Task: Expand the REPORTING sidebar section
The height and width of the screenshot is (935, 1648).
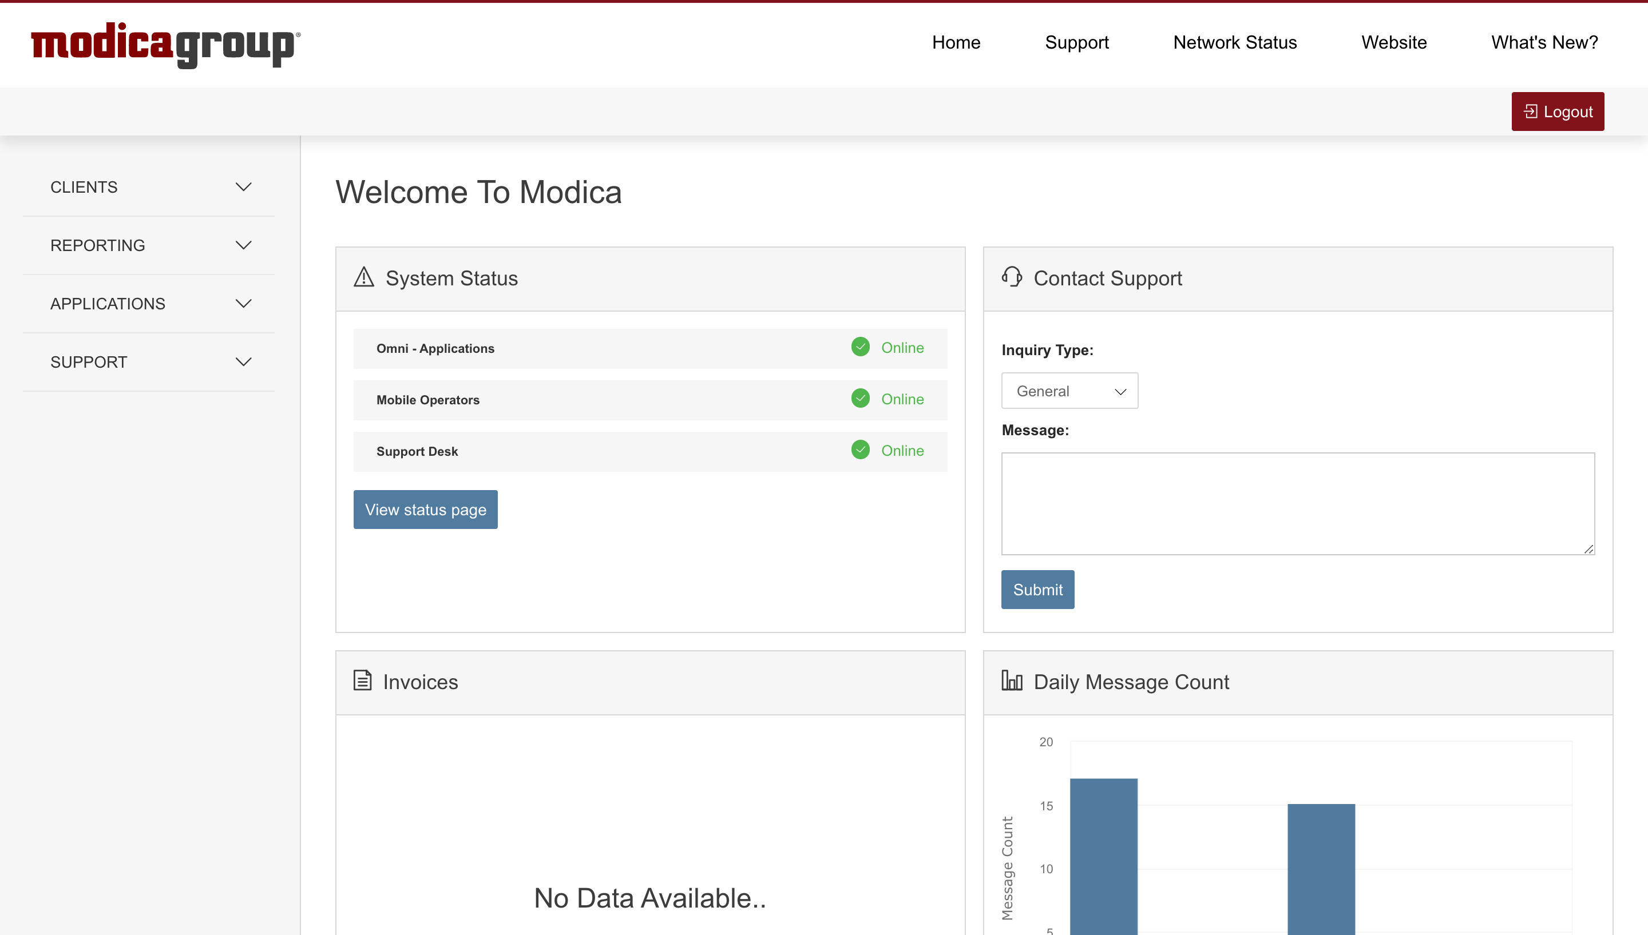Action: click(149, 245)
